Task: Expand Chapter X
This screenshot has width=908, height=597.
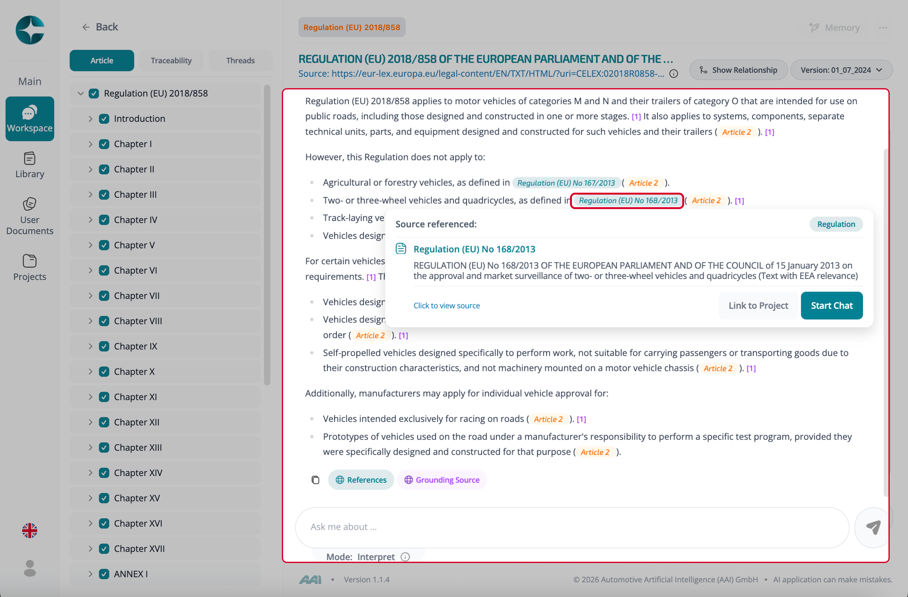Action: point(90,372)
